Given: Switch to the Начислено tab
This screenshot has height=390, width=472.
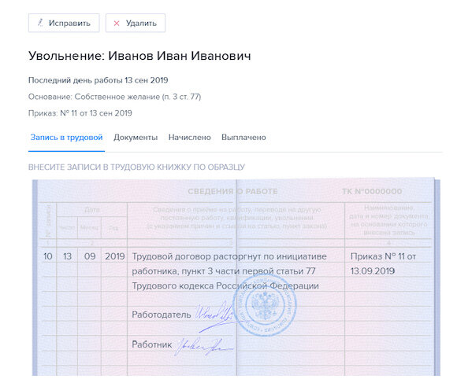Looking at the screenshot, I should [190, 138].
